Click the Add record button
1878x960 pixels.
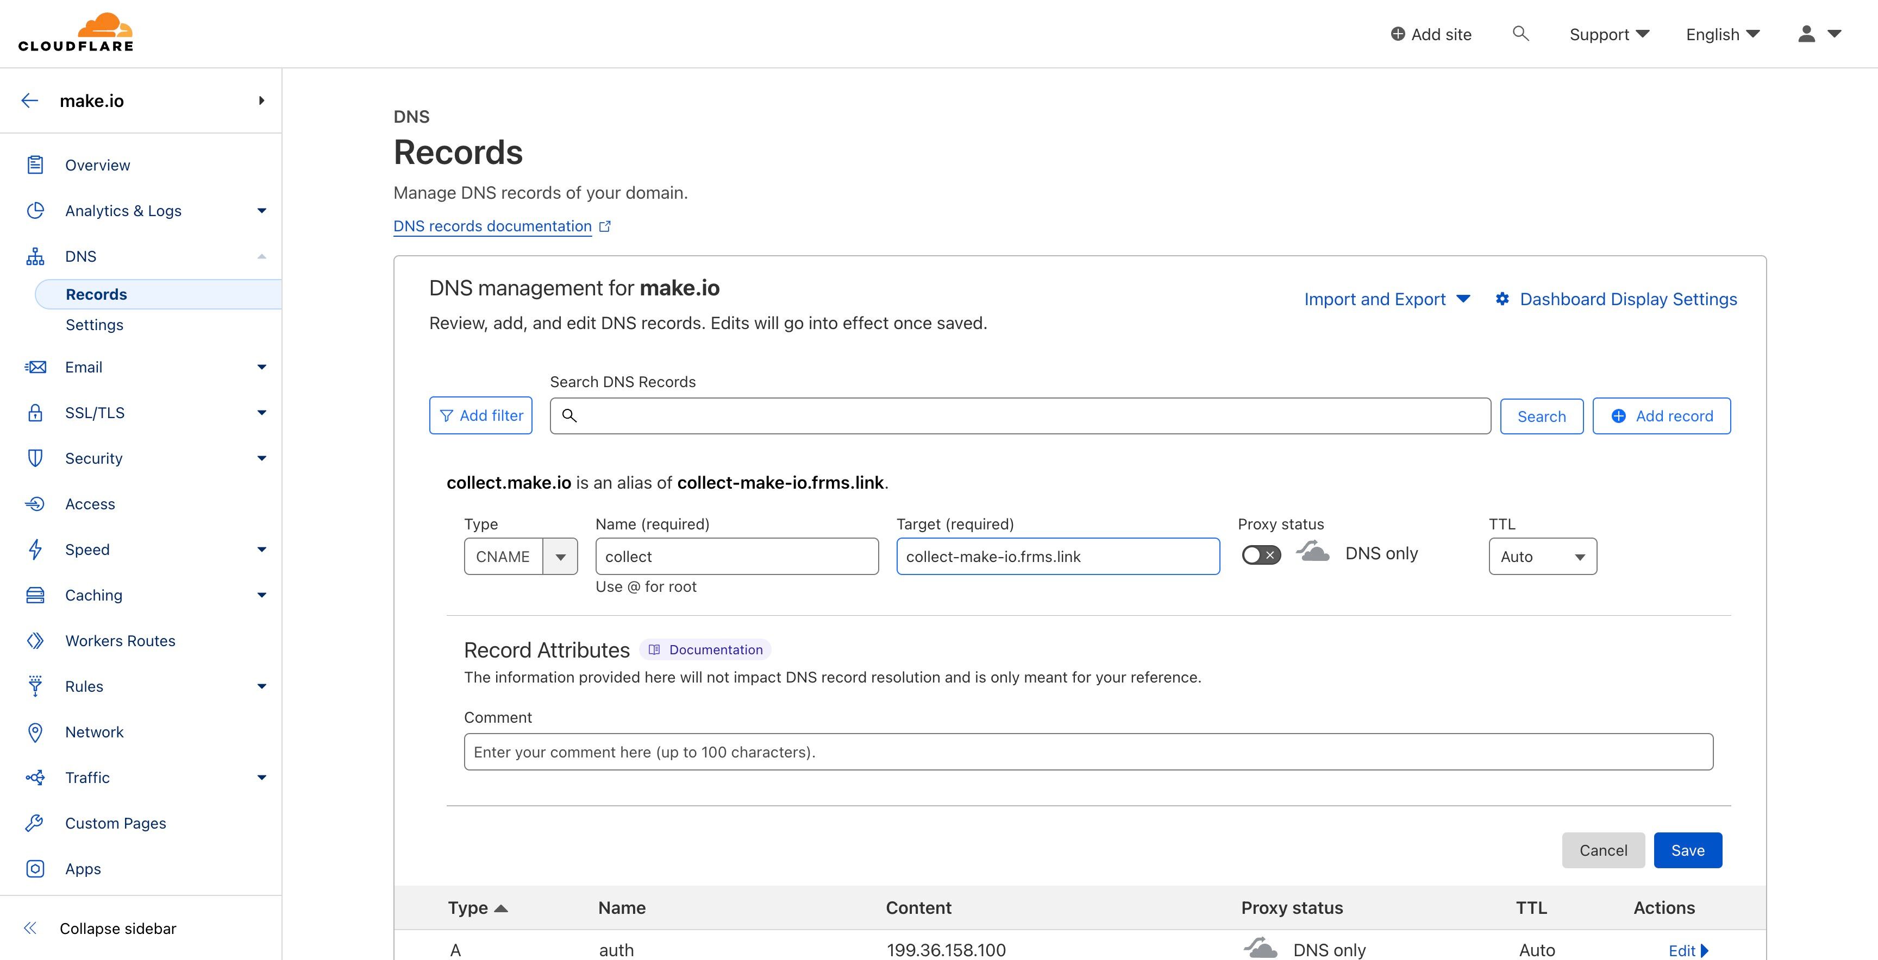(x=1662, y=416)
